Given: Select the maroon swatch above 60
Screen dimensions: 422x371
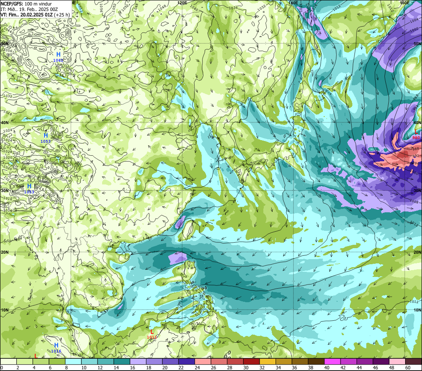Looking at the screenshot, I should coord(414,361).
